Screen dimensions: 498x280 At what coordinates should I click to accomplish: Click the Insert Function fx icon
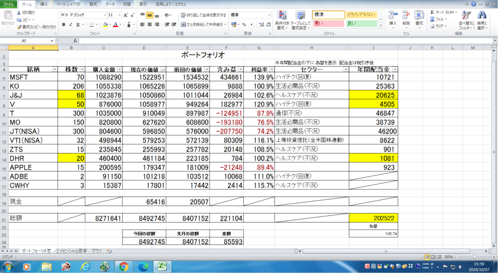[75, 41]
